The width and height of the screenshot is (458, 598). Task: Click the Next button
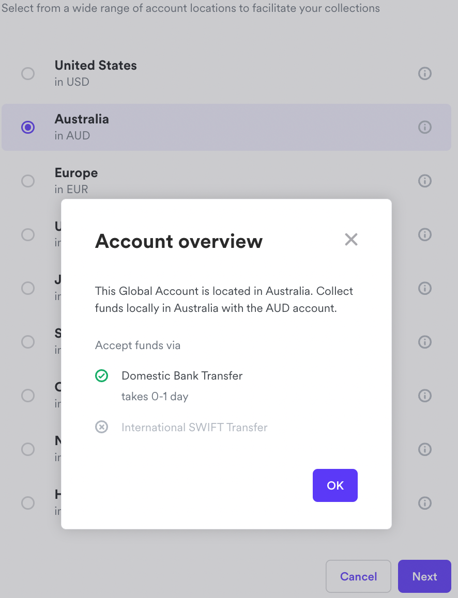(x=424, y=576)
